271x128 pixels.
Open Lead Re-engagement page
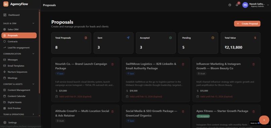coord(19,48)
